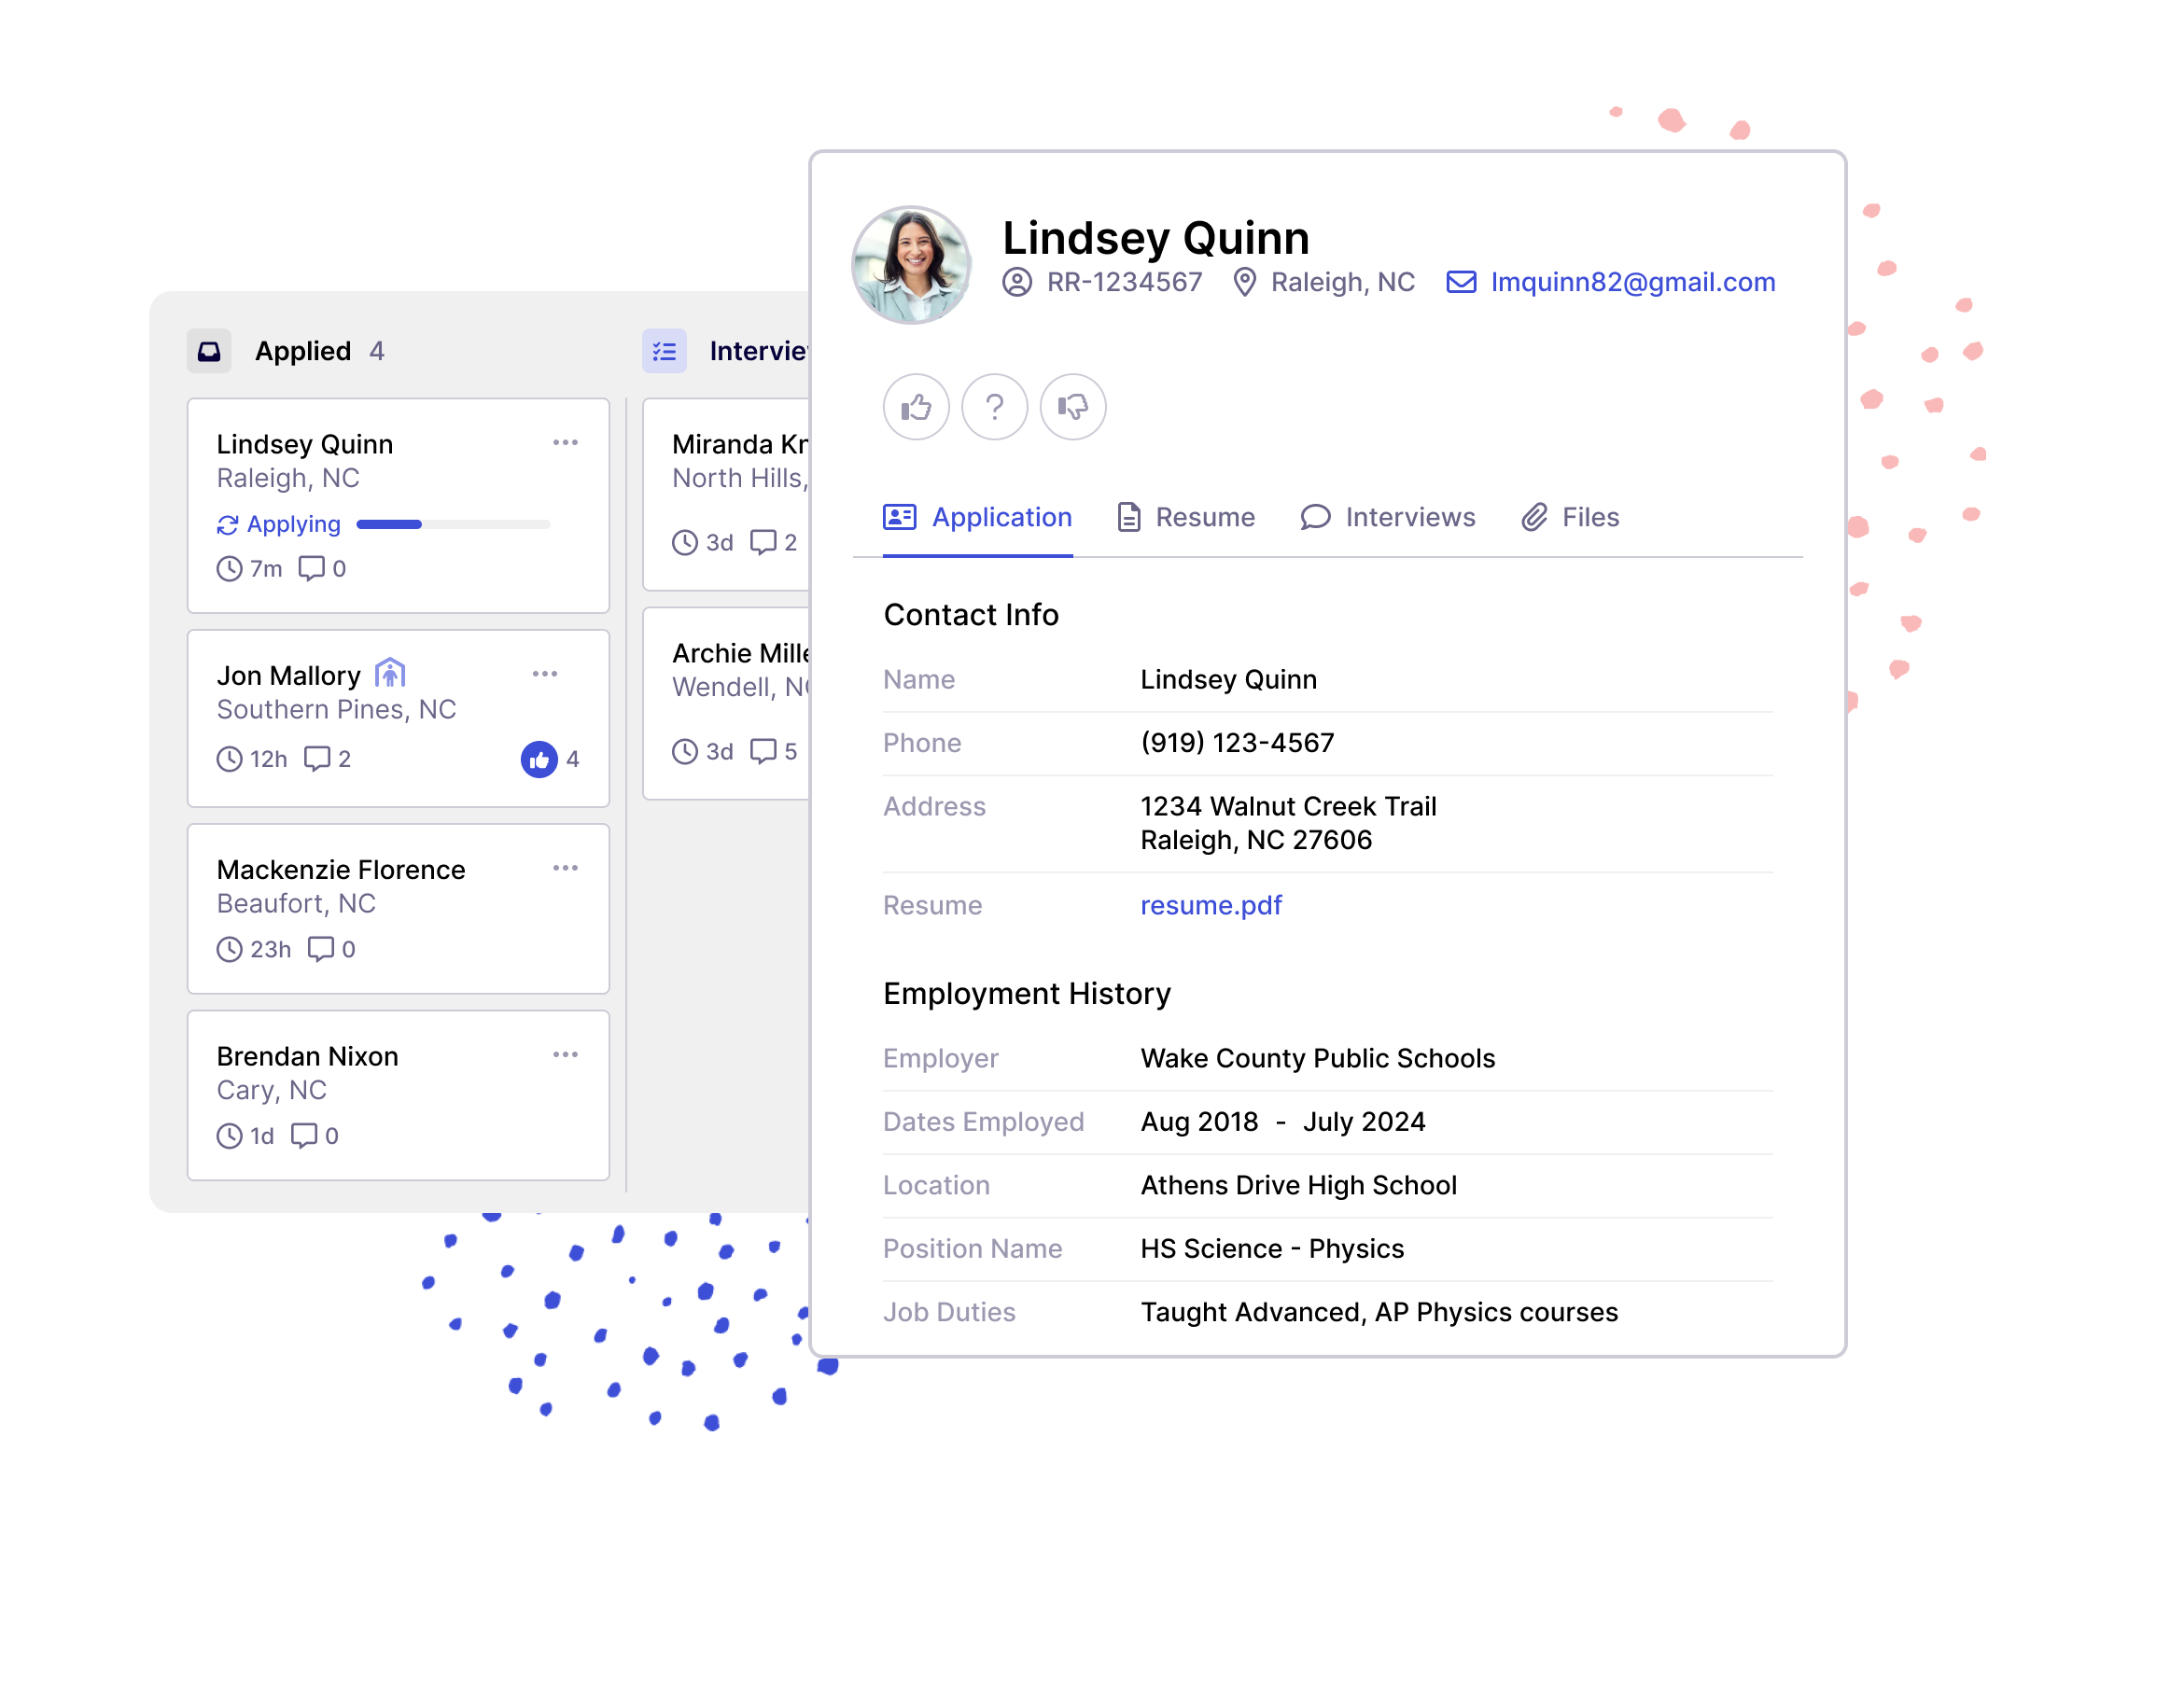Click the Applying progress bar on Lindsey's card
Viewport: 2184px width, 1687px height.
pos(453,524)
